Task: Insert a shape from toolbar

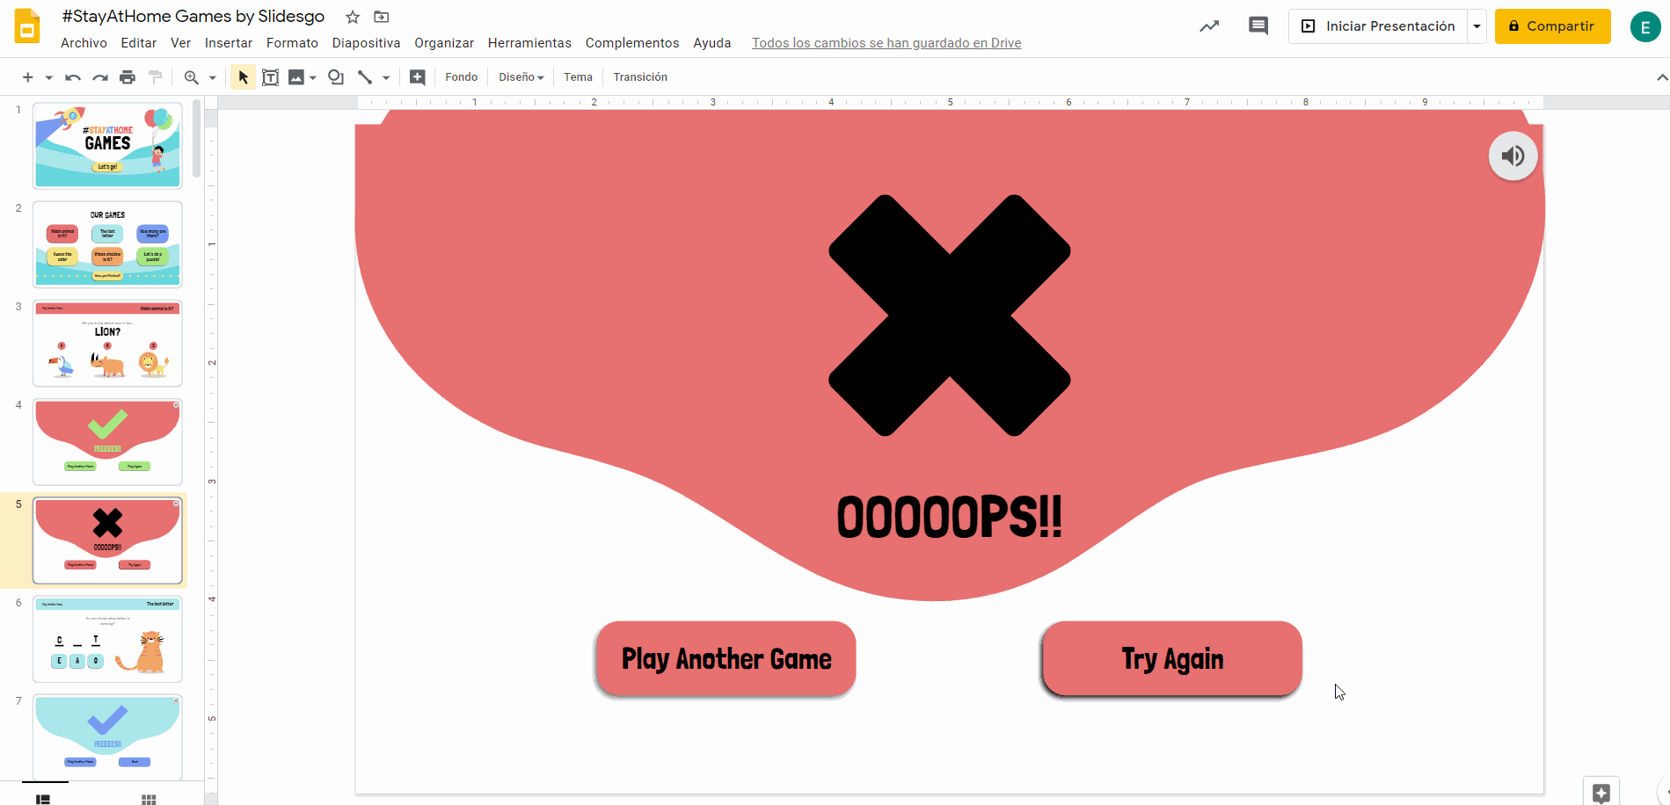Action: pyautogui.click(x=336, y=77)
